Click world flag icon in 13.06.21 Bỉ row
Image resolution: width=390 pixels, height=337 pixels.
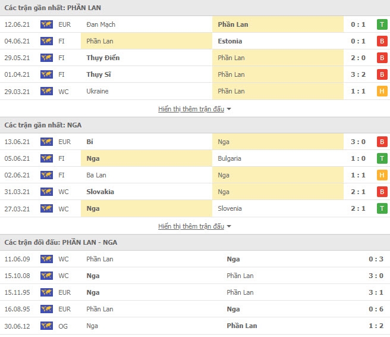click(x=46, y=142)
